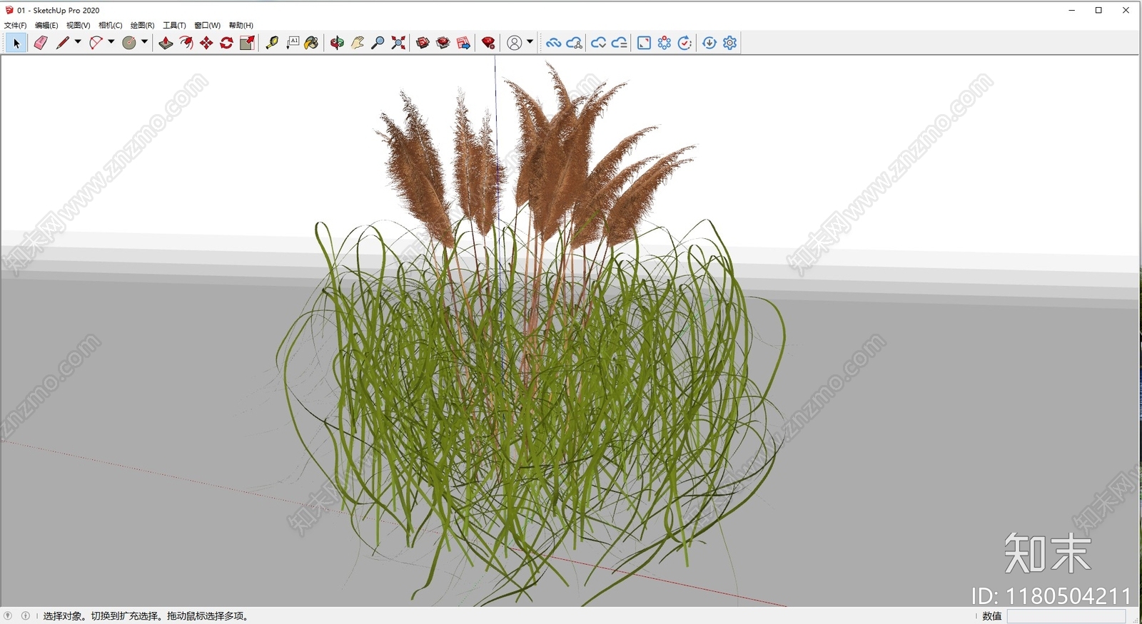Open the 相机(C) menu
The width and height of the screenshot is (1142, 624).
tap(111, 25)
